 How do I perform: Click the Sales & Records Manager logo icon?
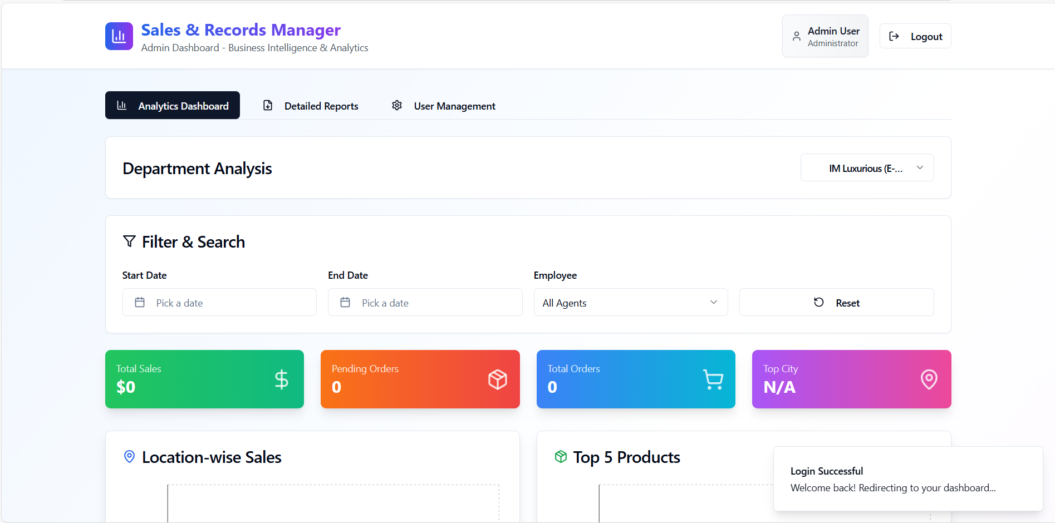click(119, 36)
